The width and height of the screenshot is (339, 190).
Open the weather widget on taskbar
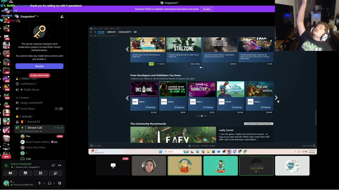click(x=97, y=152)
